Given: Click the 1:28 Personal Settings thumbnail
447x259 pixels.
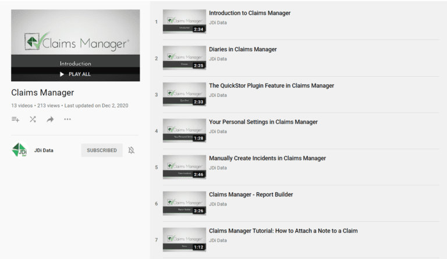Looking at the screenshot, I should click(185, 131).
